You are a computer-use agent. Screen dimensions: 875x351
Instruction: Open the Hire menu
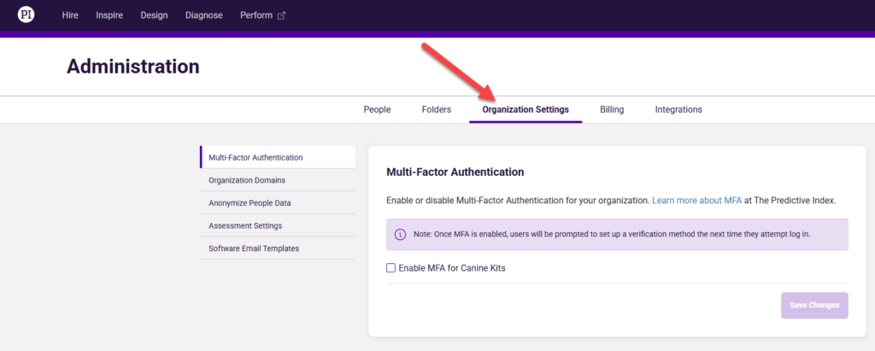[x=70, y=15]
